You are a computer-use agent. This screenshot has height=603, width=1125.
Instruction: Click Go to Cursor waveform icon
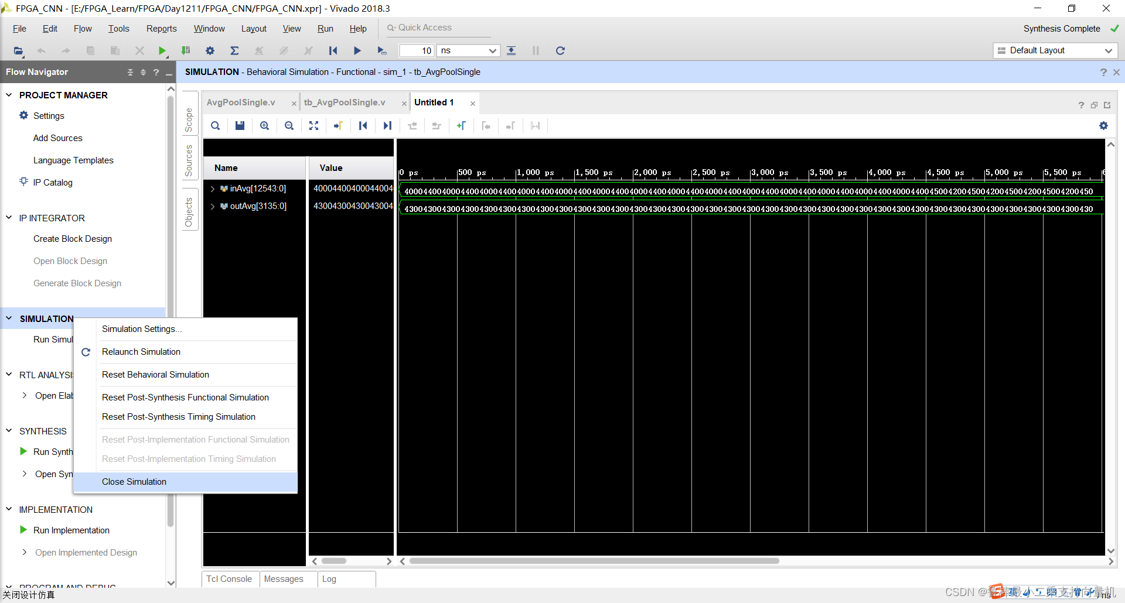coord(338,126)
